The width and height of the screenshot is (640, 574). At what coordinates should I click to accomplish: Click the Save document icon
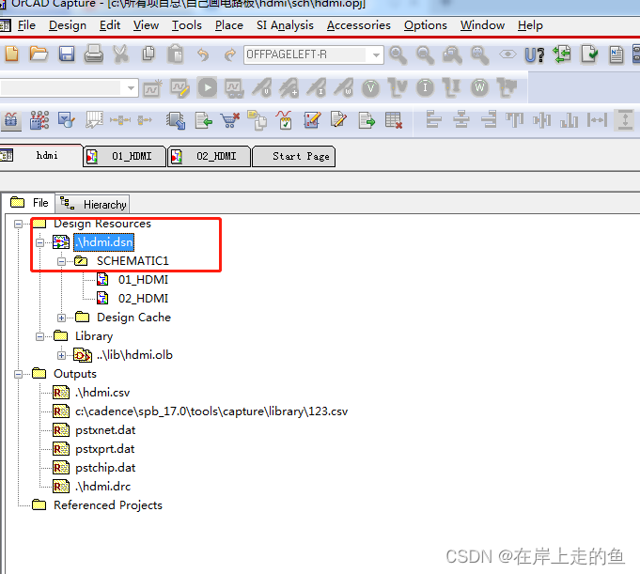(67, 54)
